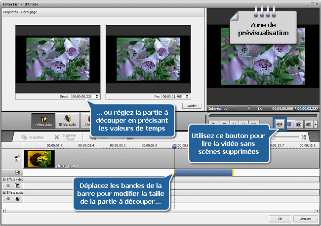Screen dimensions: 321x226
Task: Toggle visibility eye of audio effects track
Action: coord(8,199)
